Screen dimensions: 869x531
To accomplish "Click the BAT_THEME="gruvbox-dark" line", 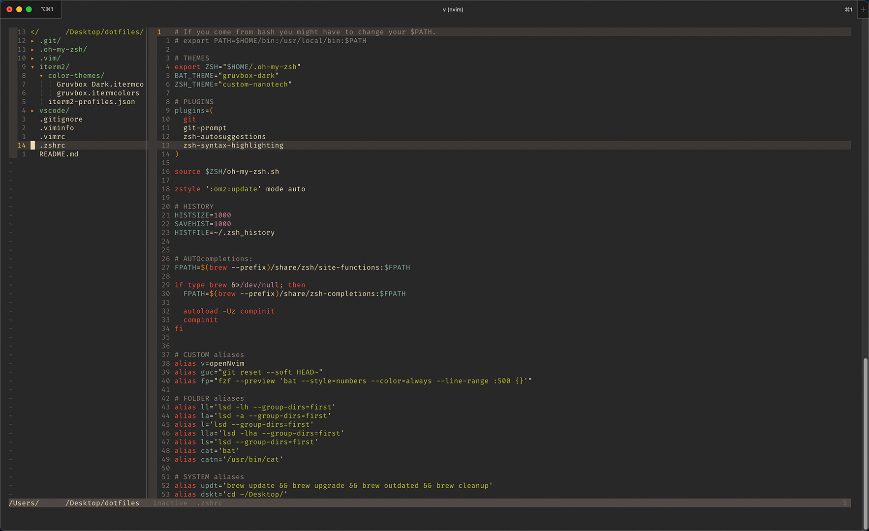I will pyautogui.click(x=226, y=76).
